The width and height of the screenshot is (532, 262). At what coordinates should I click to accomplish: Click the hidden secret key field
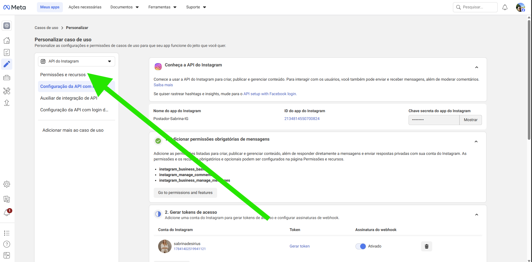click(x=434, y=120)
